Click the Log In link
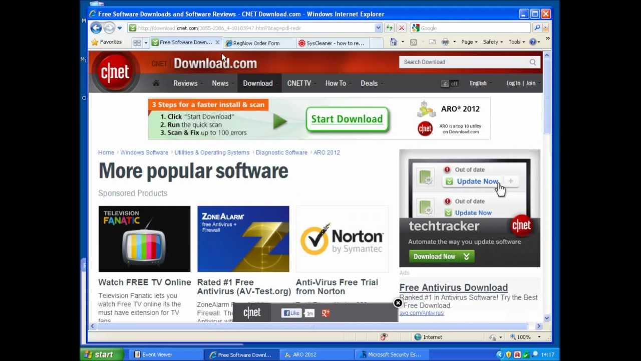Screen dimensions: 641x361 point(513,83)
